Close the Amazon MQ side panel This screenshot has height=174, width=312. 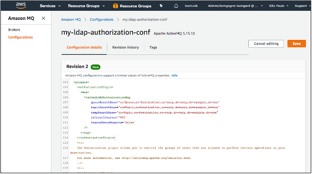43,18
